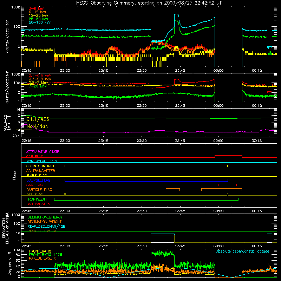Click the DECIMATION_WEIGHT legend label
Viewport: 281px width, 281px height.
(45, 222)
